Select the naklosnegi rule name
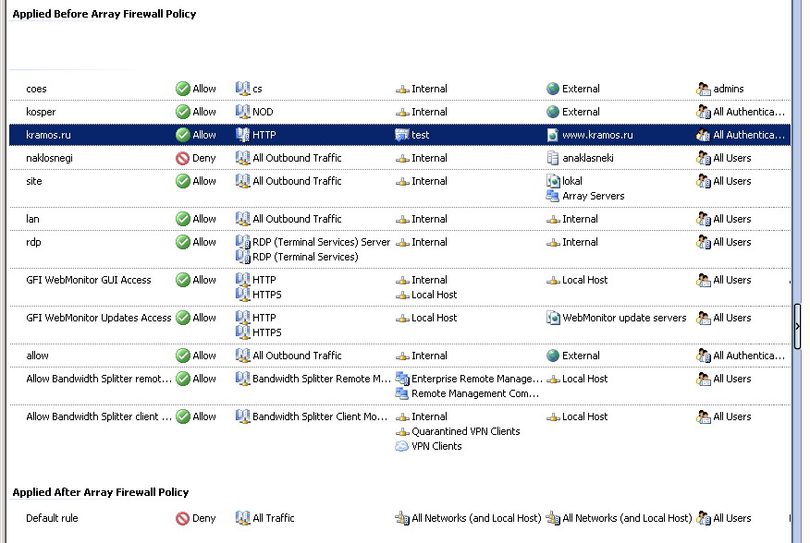810x543 pixels. pos(49,158)
